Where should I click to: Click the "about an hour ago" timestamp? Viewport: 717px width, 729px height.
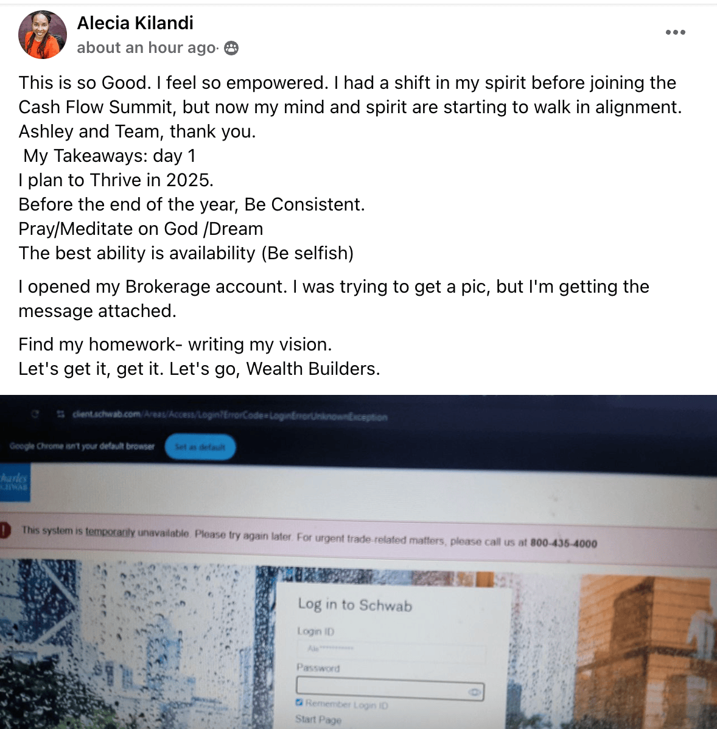coord(147,47)
